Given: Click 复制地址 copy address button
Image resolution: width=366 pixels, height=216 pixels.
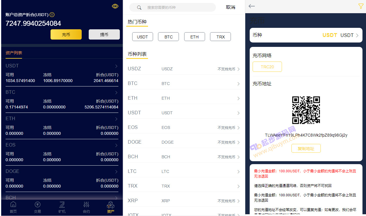Looking at the screenshot, I should 306,148.
